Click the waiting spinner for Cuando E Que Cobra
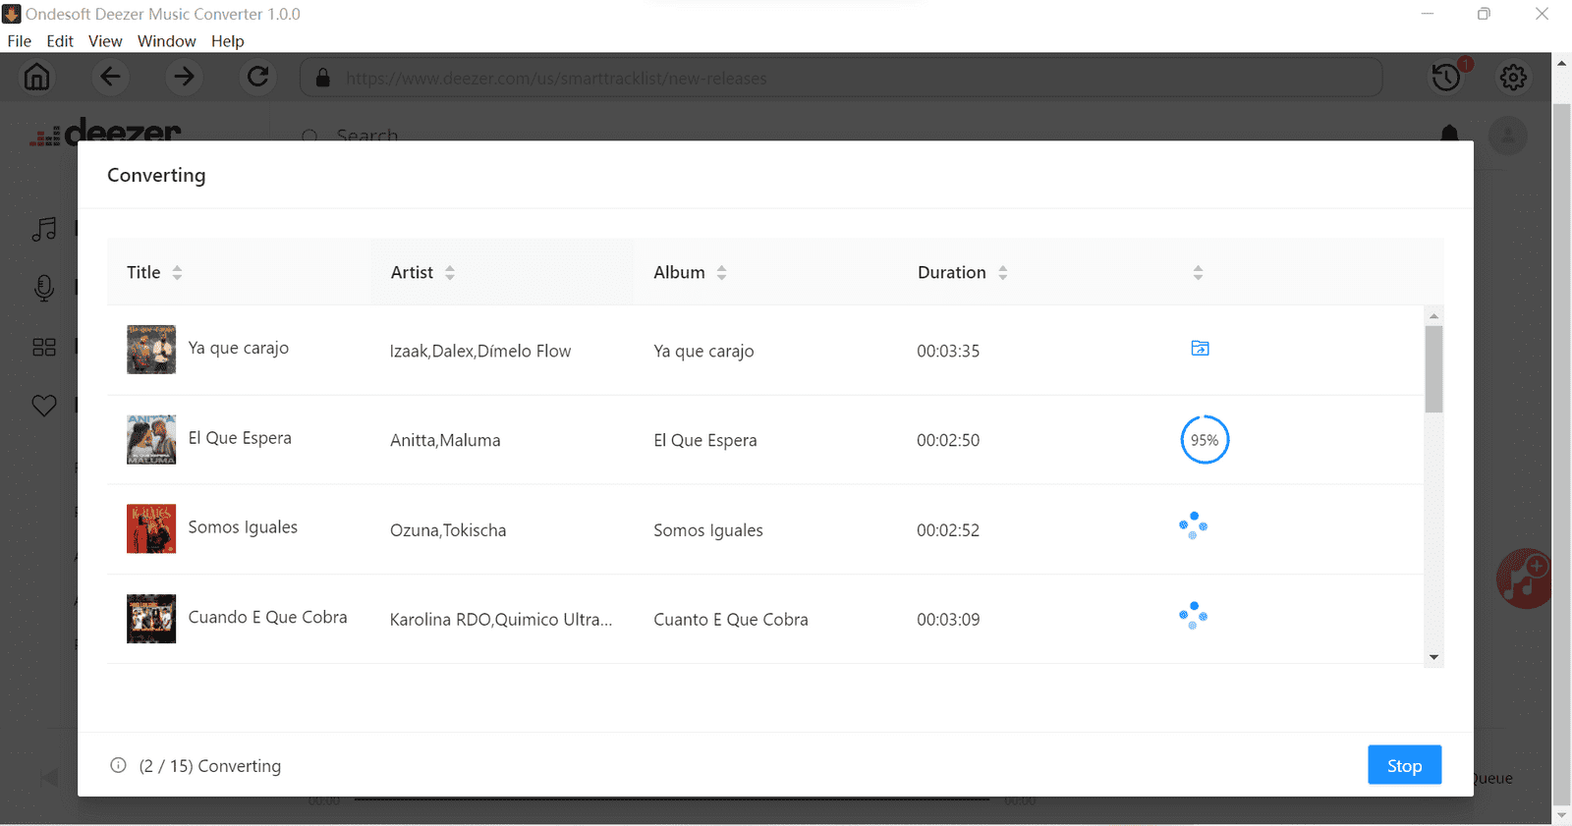Screen dimensions: 1572x826 pyautogui.click(x=1193, y=615)
